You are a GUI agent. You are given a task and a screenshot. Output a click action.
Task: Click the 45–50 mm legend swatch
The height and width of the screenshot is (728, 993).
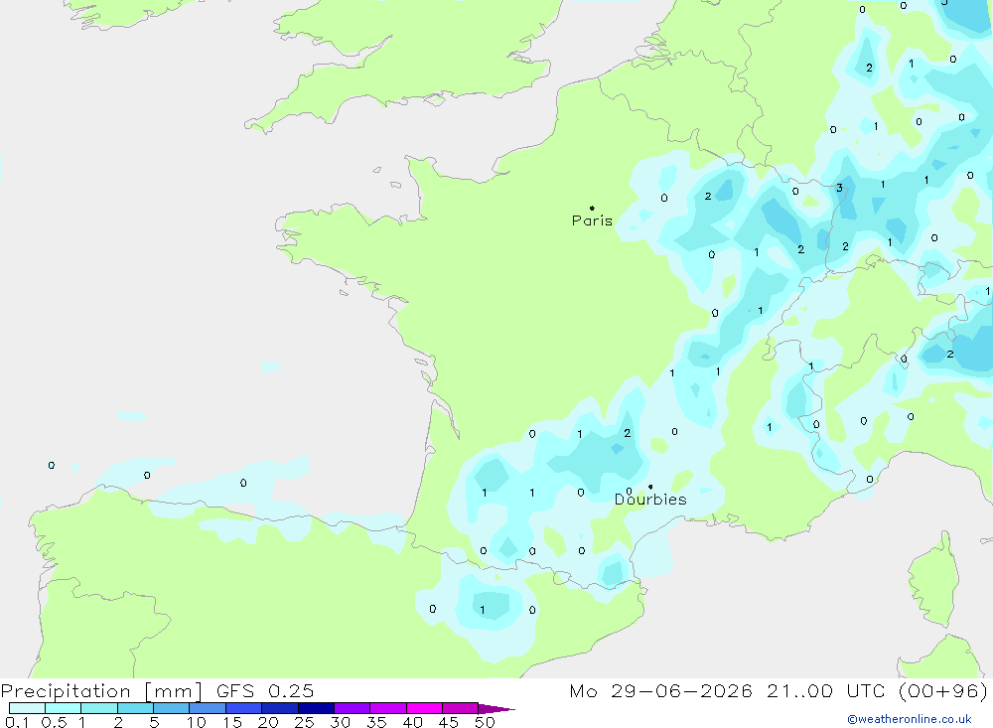(x=460, y=708)
